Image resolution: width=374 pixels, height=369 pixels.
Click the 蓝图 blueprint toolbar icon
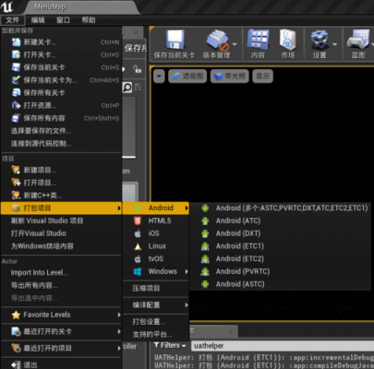(x=358, y=40)
